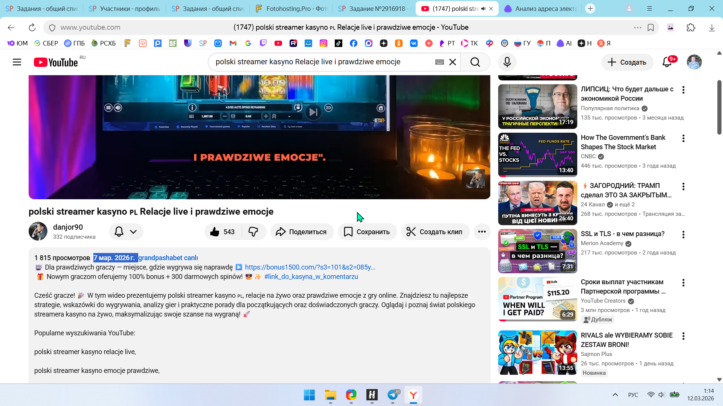
Task: Clear the search field with X
Action: (x=453, y=62)
